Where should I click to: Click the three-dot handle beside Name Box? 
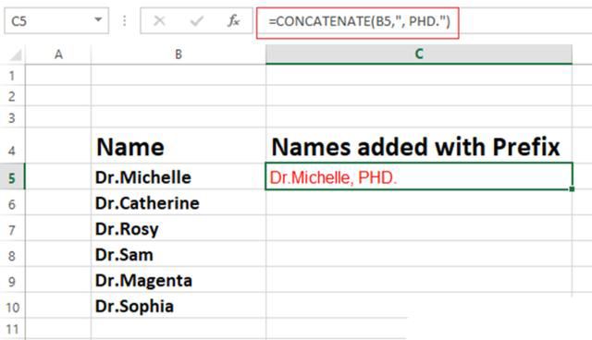click(x=124, y=20)
